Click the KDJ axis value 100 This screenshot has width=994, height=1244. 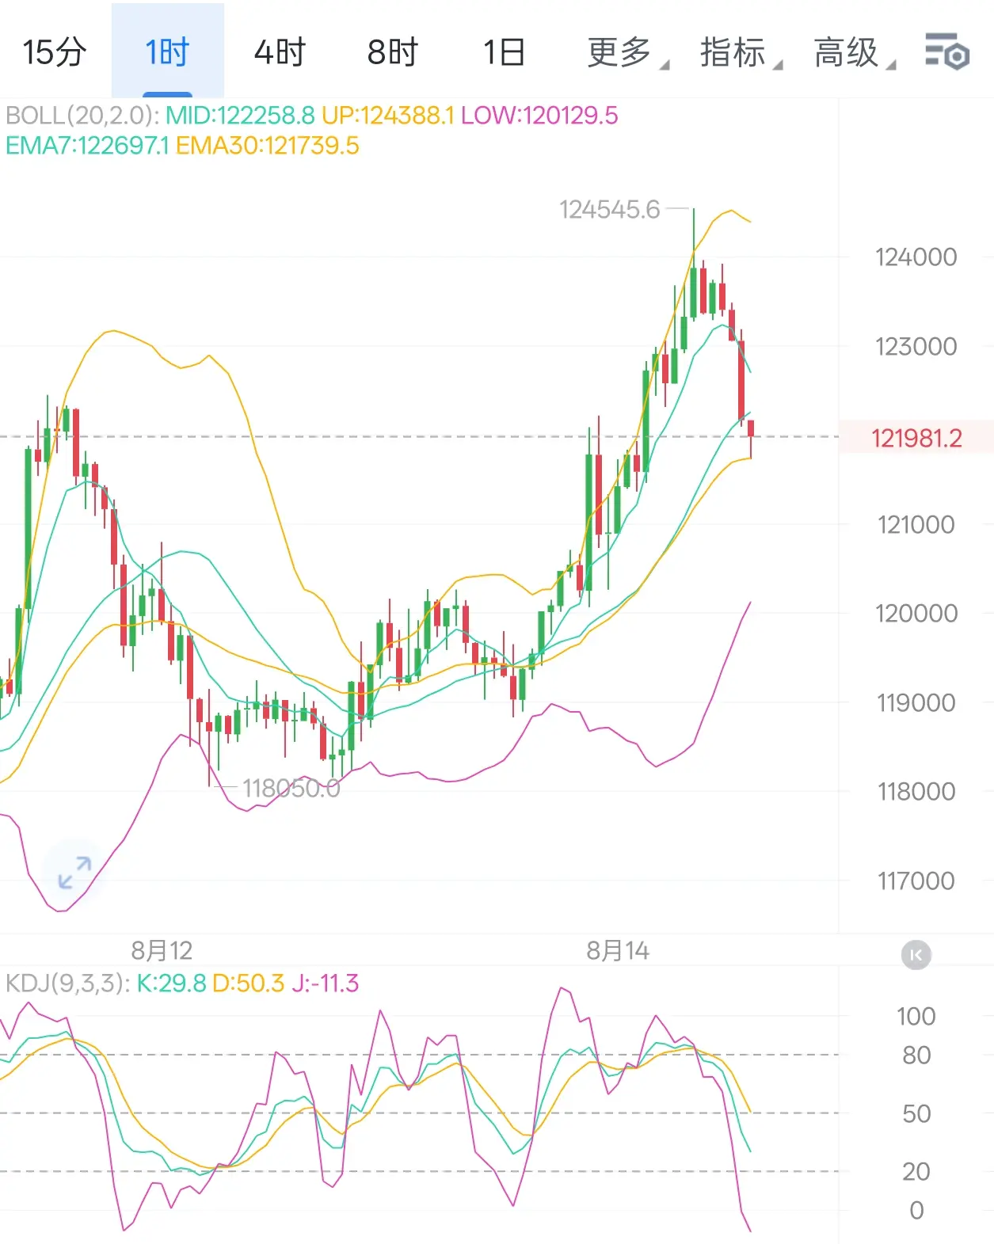click(916, 1017)
